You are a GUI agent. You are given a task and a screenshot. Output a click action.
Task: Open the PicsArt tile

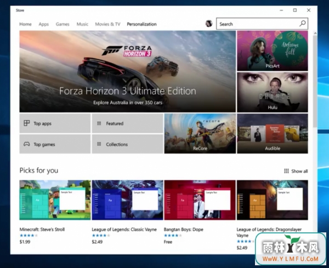(273, 50)
